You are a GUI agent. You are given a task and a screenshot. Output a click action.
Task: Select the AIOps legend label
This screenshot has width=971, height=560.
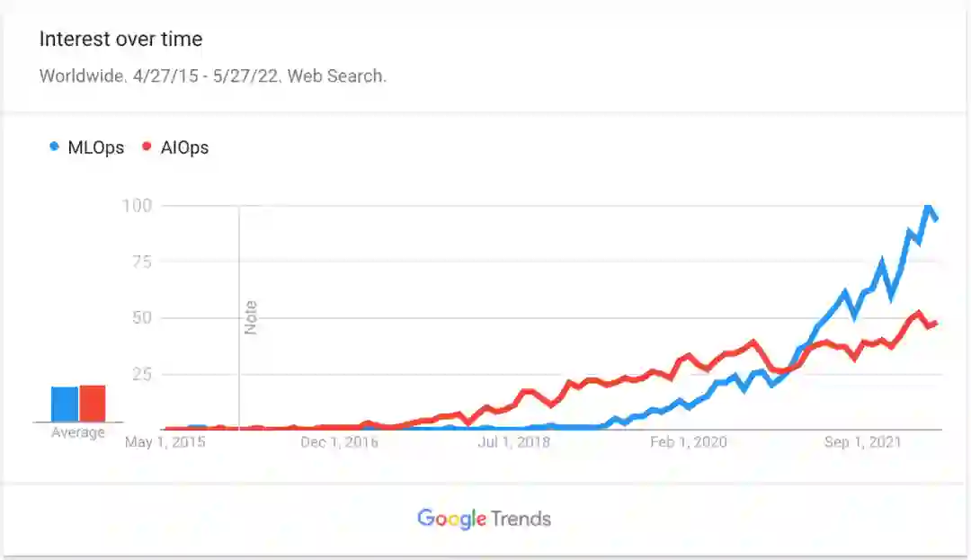[x=183, y=147]
